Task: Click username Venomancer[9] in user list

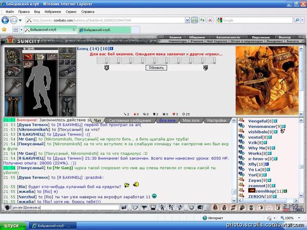Action: tap(265, 126)
